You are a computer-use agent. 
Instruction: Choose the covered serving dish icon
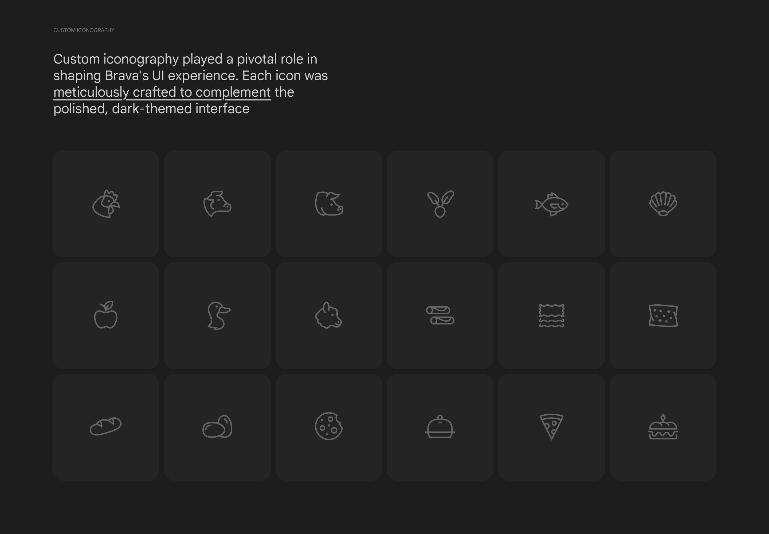[440, 427]
